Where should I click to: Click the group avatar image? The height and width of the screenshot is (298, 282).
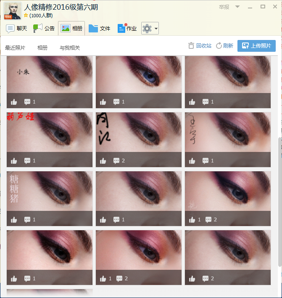(13, 11)
